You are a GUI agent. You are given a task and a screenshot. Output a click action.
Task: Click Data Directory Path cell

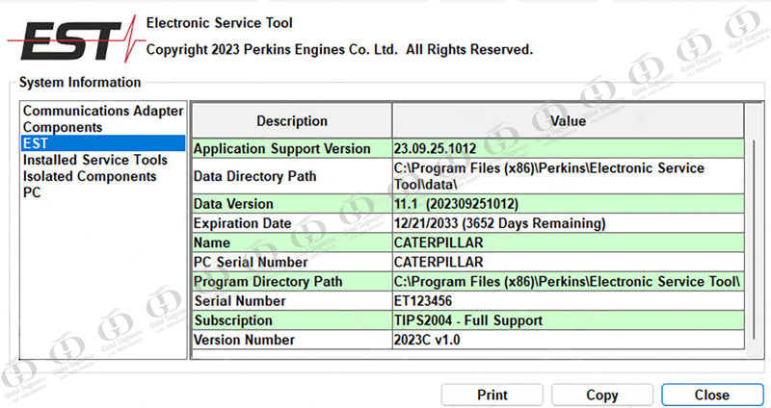pos(292,176)
